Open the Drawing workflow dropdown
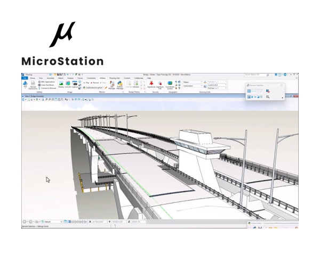 [x=36, y=75]
